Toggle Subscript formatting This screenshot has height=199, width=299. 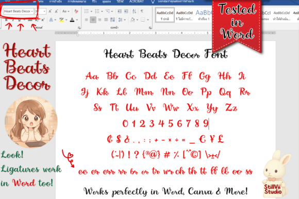[x=37, y=20]
